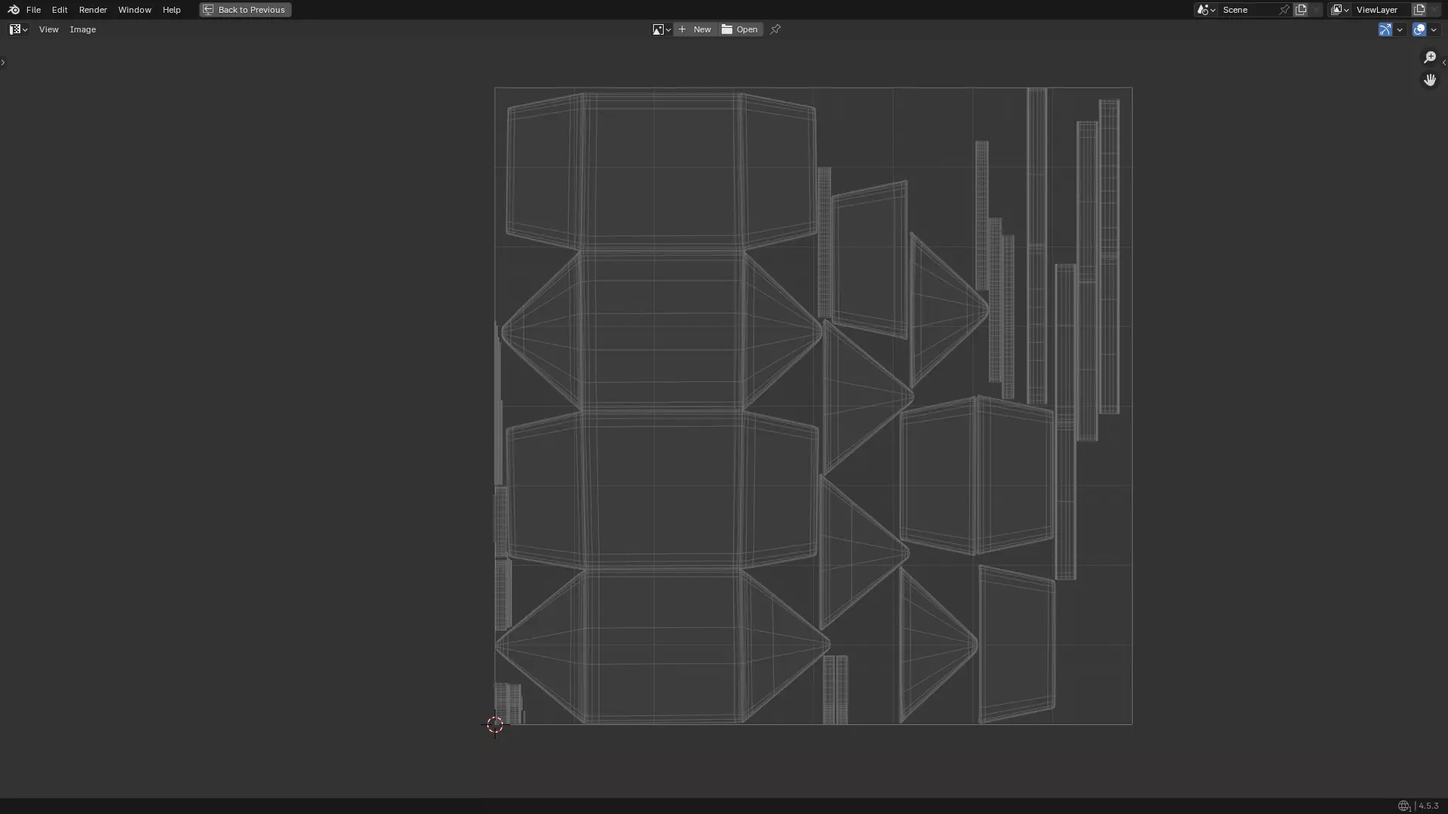The image size is (1448, 814).
Task: Click the Blender logo icon
Action: tap(13, 10)
